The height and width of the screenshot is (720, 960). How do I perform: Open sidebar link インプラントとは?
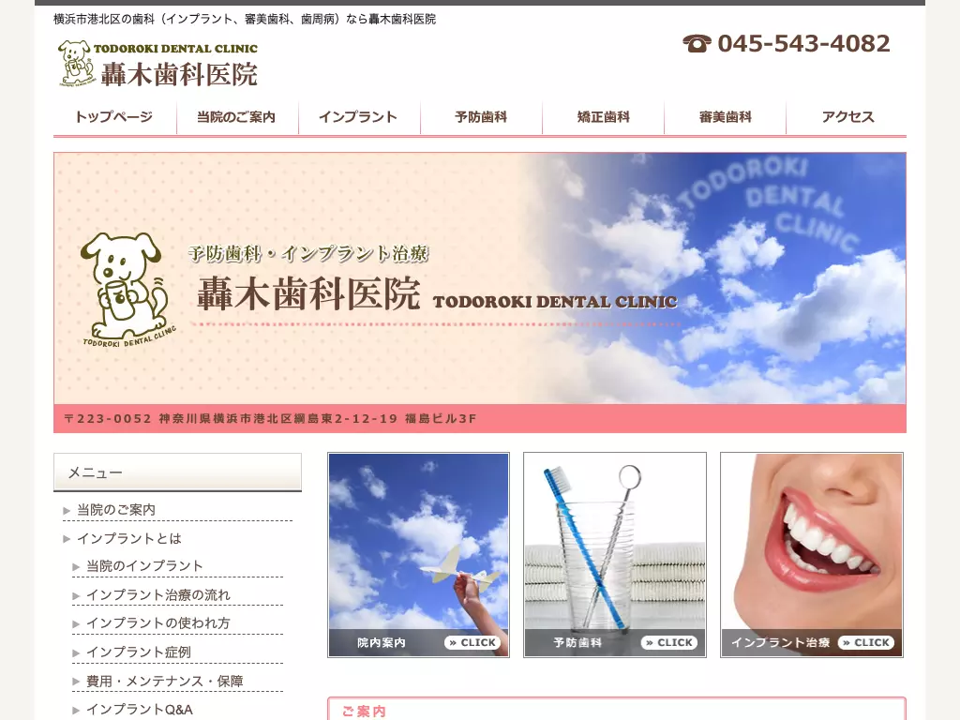(x=129, y=538)
